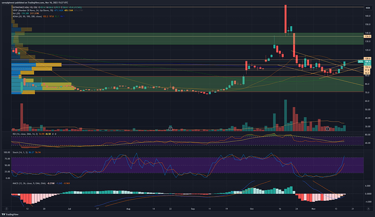Click the MACD scale value 4.000

(x=368, y=186)
